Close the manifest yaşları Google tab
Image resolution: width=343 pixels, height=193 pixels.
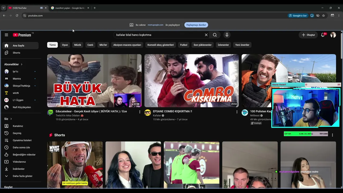[x=88, y=8]
